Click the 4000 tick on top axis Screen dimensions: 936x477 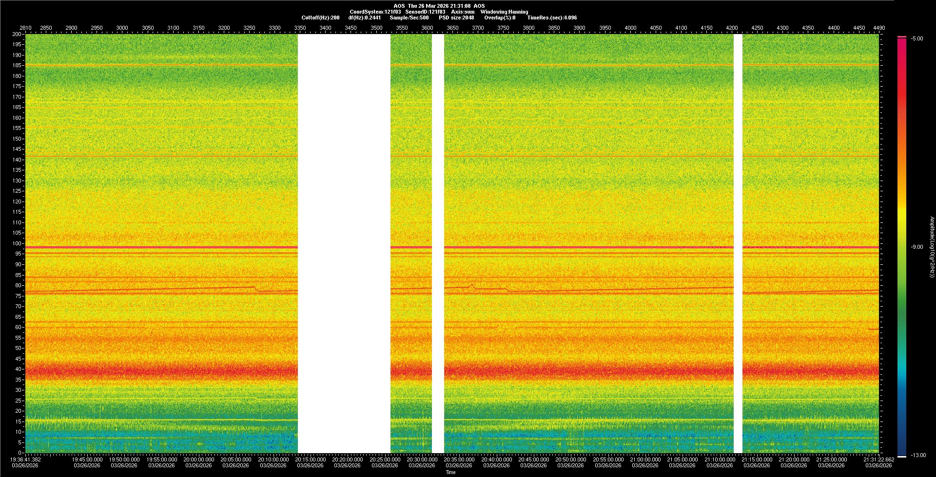coord(630,28)
